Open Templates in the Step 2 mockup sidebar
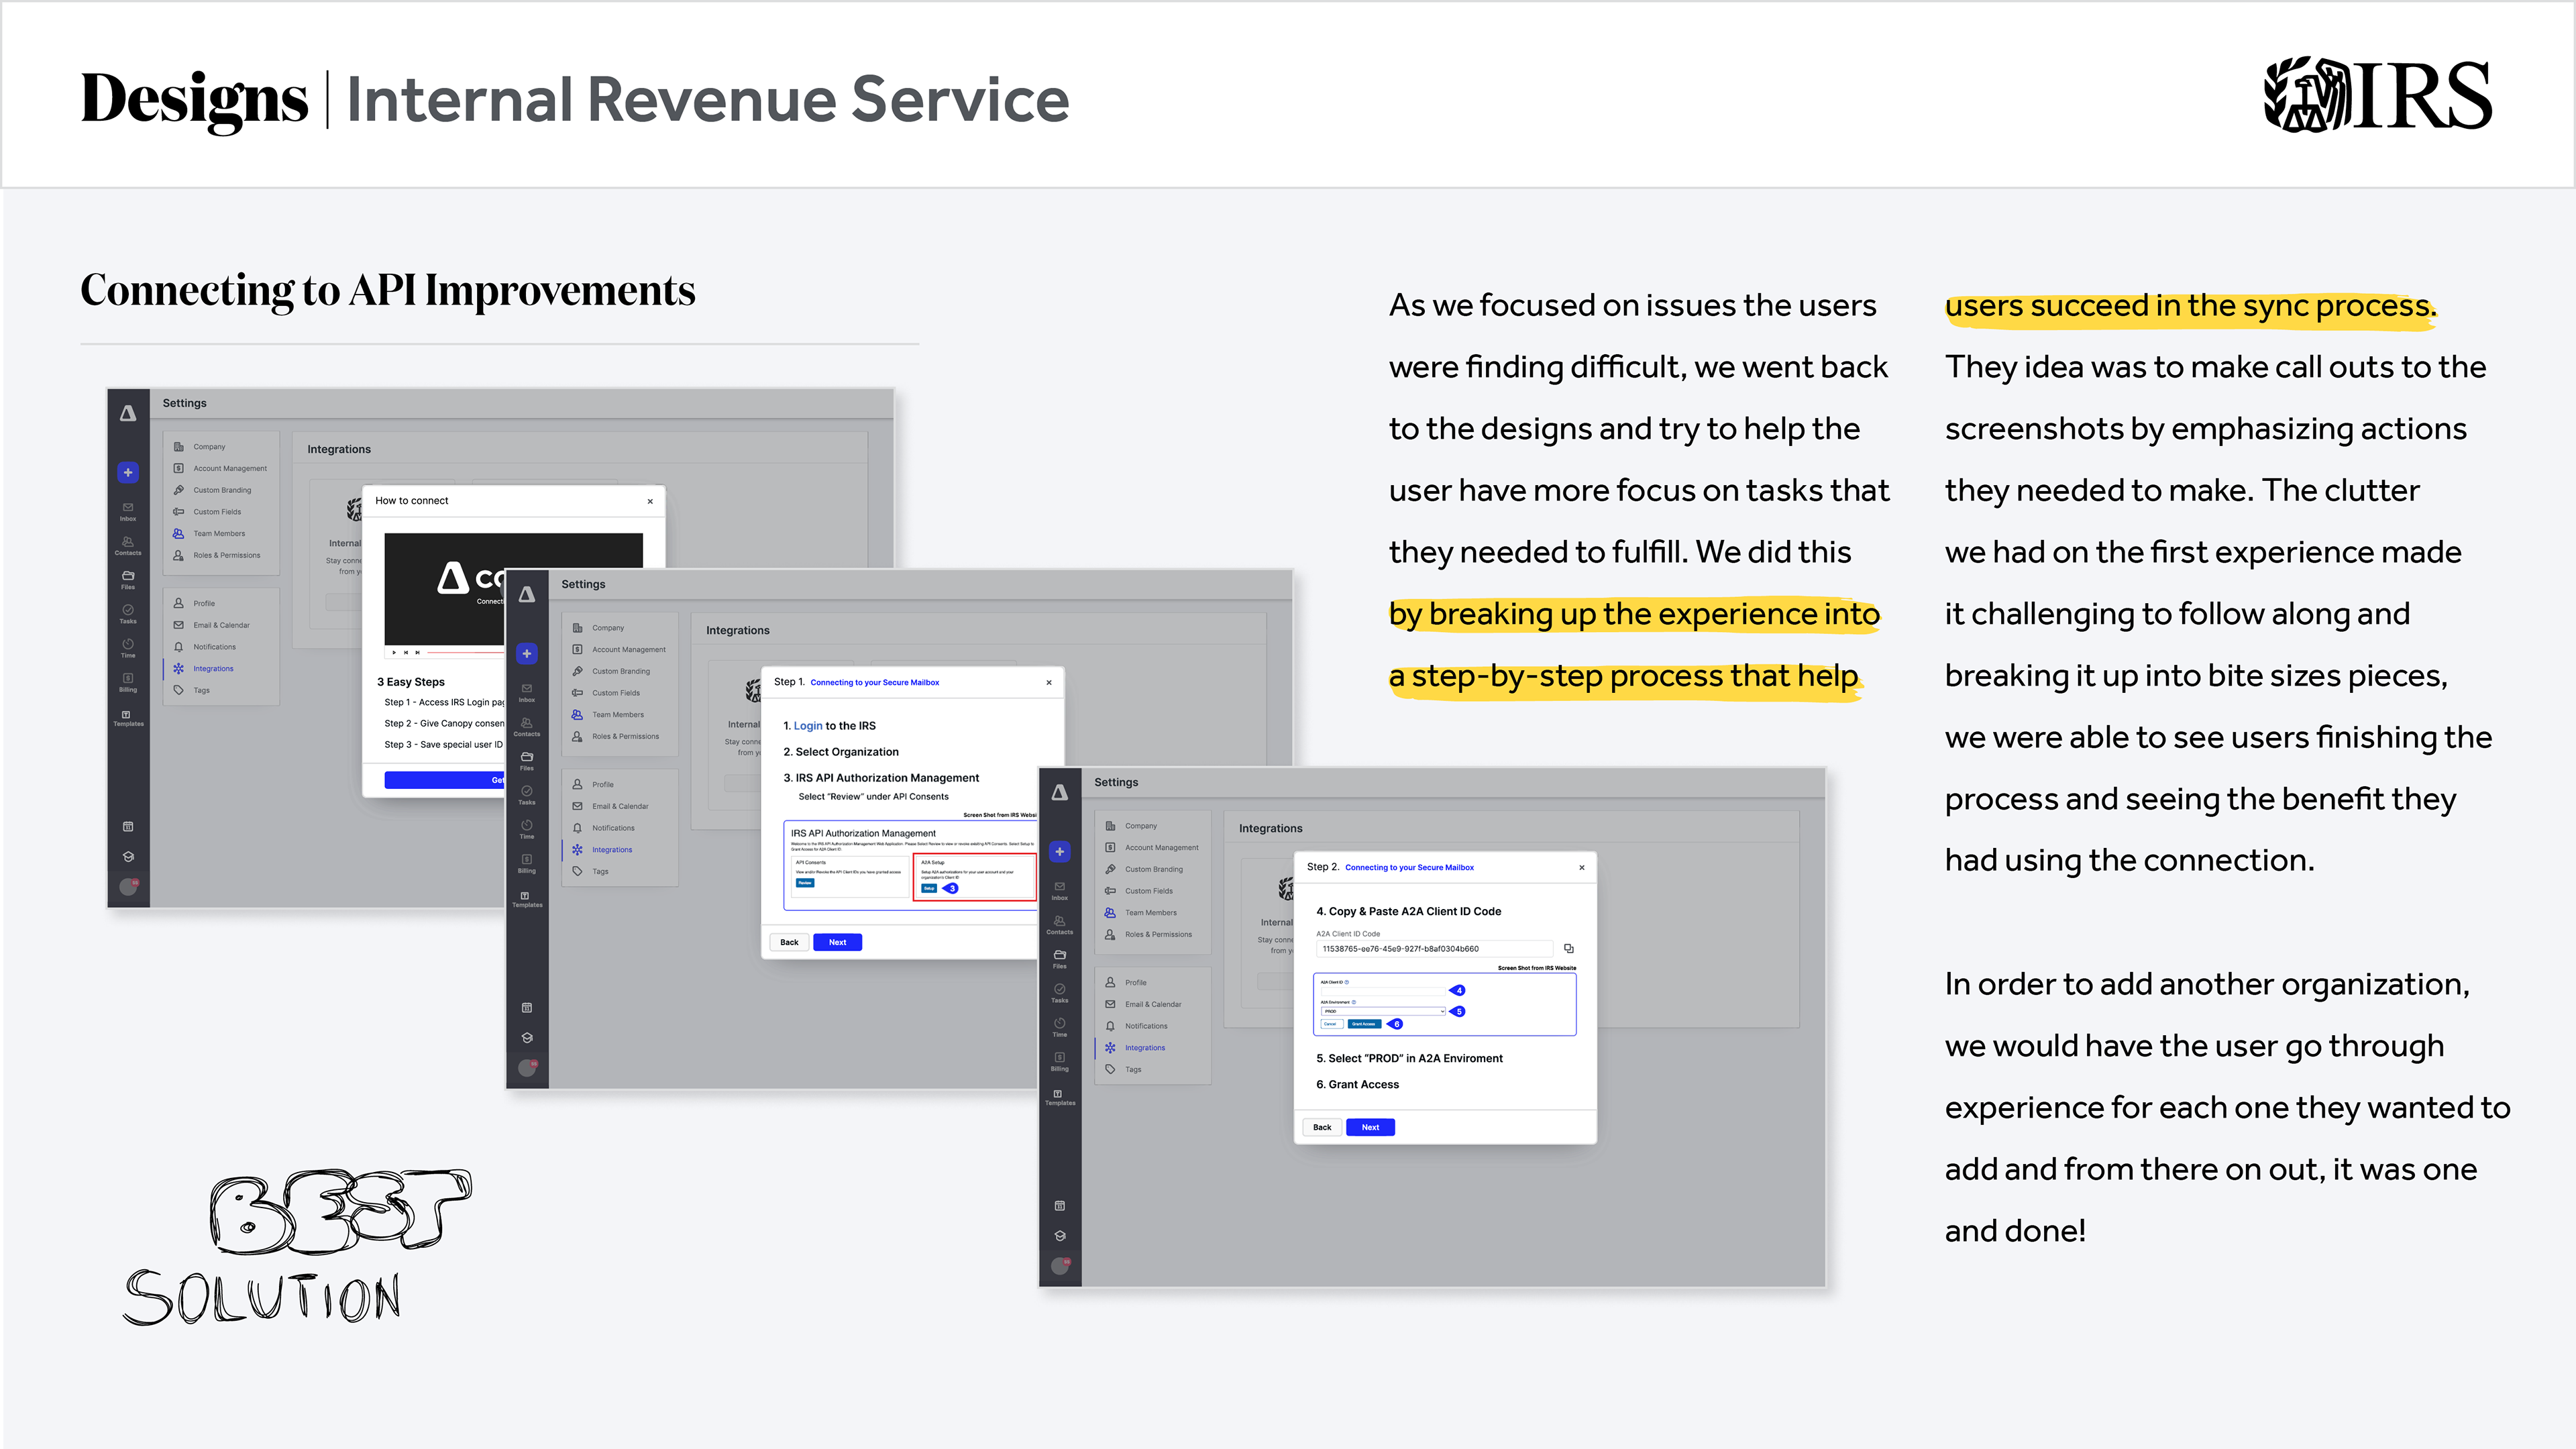 click(x=1060, y=1097)
